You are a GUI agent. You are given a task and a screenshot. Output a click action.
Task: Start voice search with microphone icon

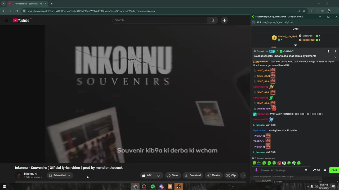[224, 20]
